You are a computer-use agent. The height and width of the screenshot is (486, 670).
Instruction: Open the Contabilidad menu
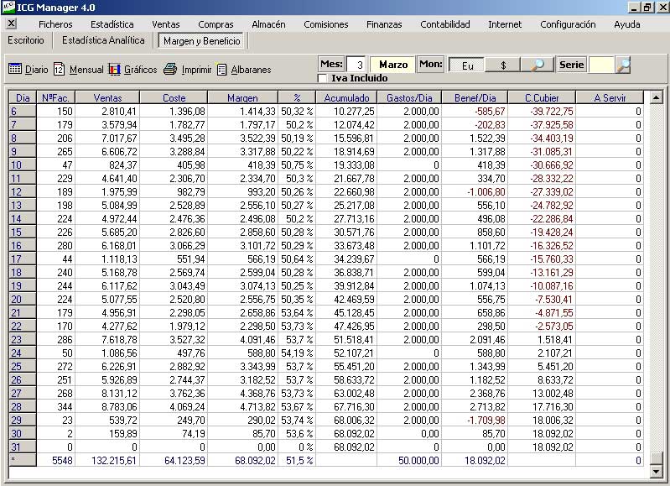coord(444,24)
